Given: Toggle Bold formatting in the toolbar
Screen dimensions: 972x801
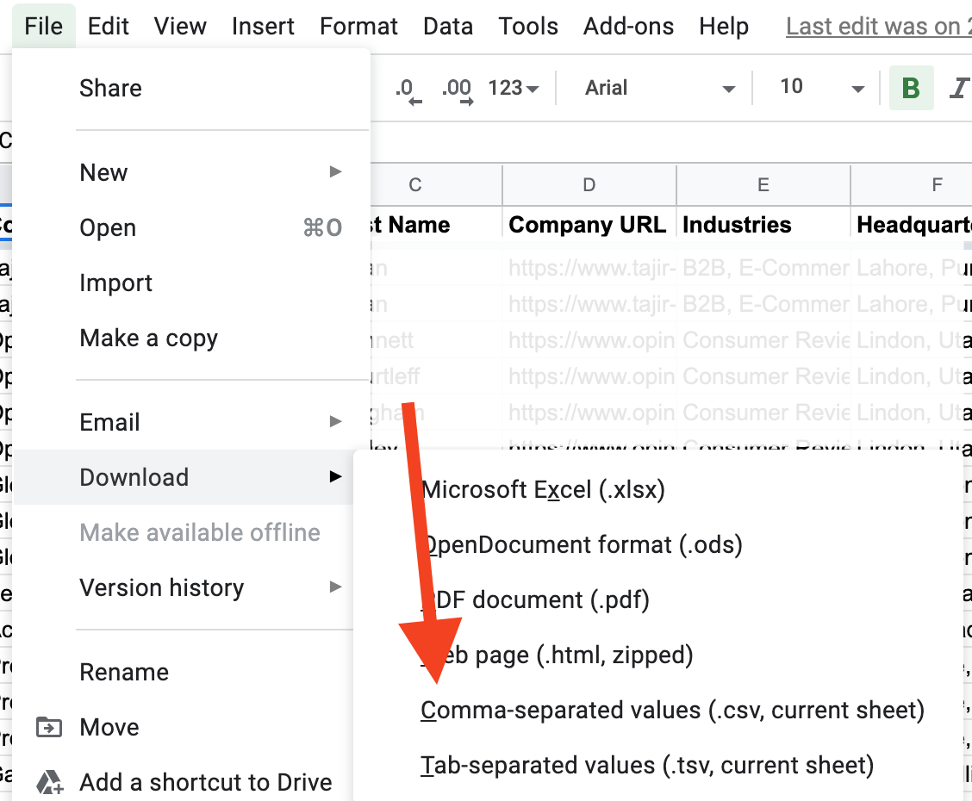Looking at the screenshot, I should click(911, 89).
